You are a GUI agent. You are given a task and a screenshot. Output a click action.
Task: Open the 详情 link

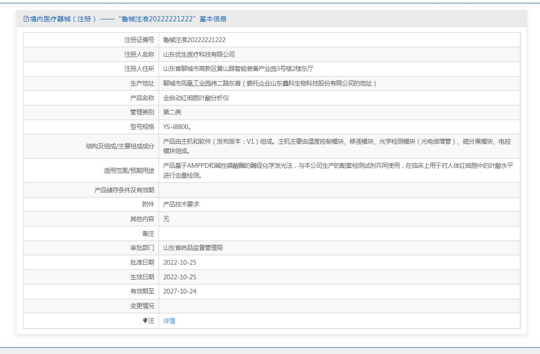click(x=169, y=321)
